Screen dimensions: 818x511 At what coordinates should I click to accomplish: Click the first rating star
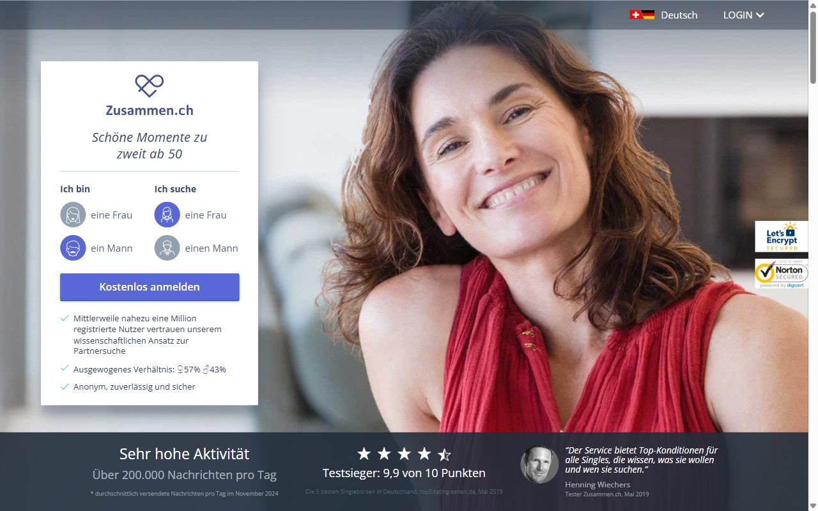click(x=364, y=454)
